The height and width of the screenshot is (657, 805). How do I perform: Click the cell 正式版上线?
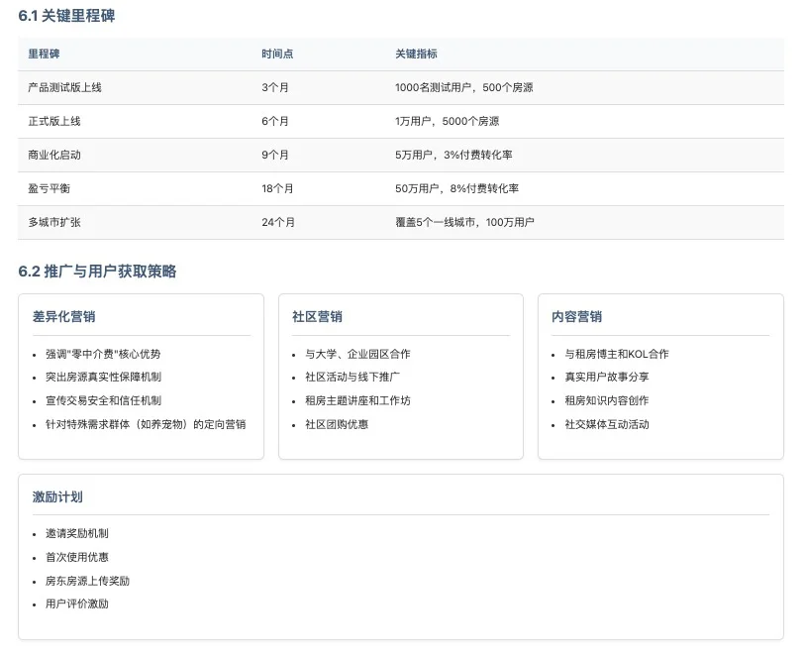[x=54, y=121]
